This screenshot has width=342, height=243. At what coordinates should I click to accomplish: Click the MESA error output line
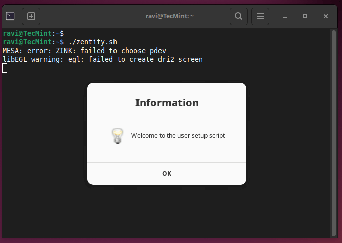coord(84,51)
